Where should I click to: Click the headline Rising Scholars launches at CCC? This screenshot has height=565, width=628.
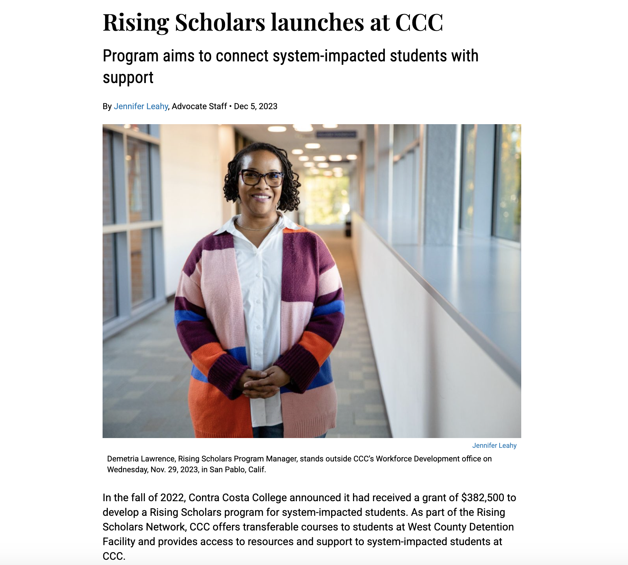pyautogui.click(x=273, y=22)
